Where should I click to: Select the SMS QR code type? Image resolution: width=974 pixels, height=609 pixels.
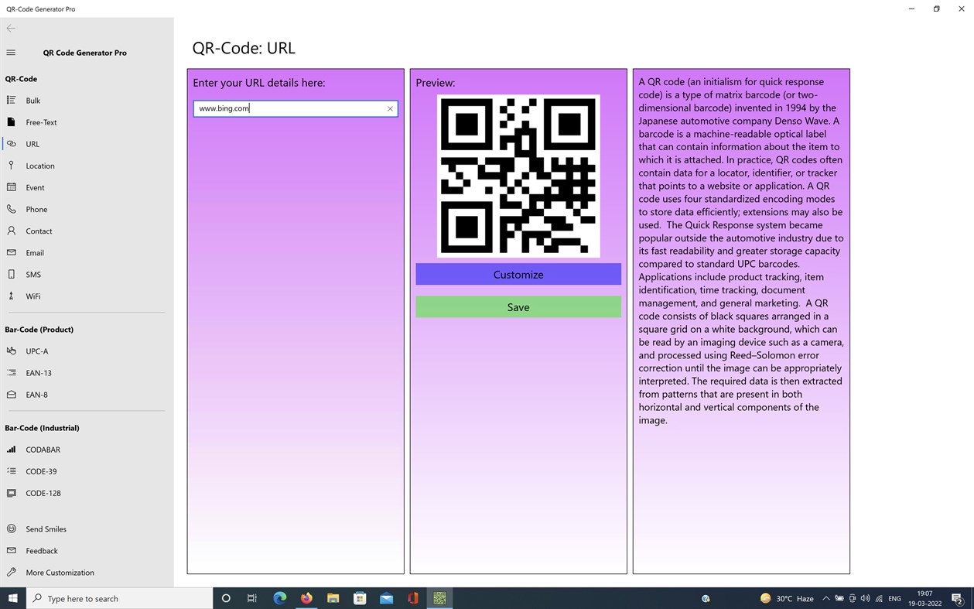33,274
